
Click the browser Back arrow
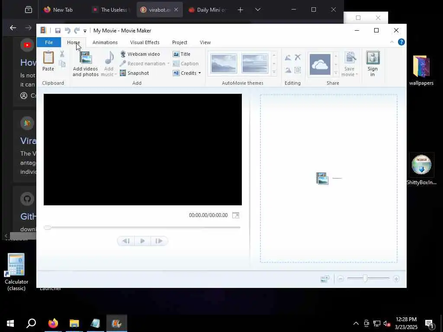13,28
